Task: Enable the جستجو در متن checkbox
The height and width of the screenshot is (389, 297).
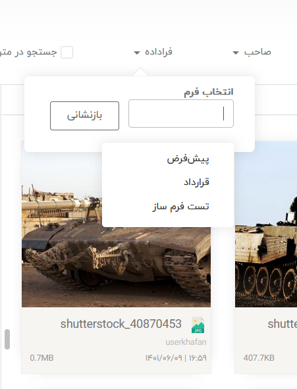Action: [x=67, y=53]
